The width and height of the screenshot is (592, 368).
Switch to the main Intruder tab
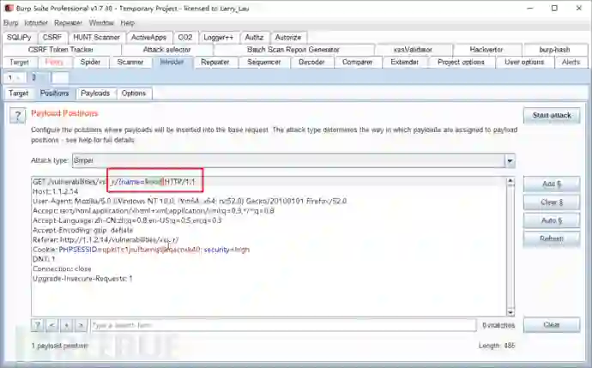pyautogui.click(x=172, y=63)
